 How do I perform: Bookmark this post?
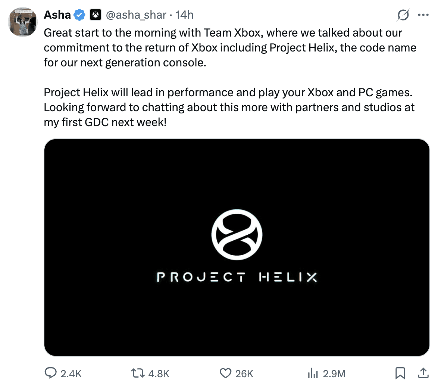pyautogui.click(x=400, y=373)
